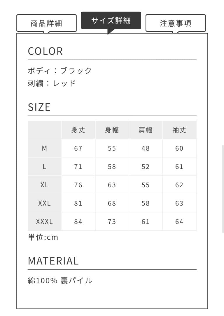Click the MATERIAL section heading
The width and height of the screenshot is (224, 316).
pos(53,260)
